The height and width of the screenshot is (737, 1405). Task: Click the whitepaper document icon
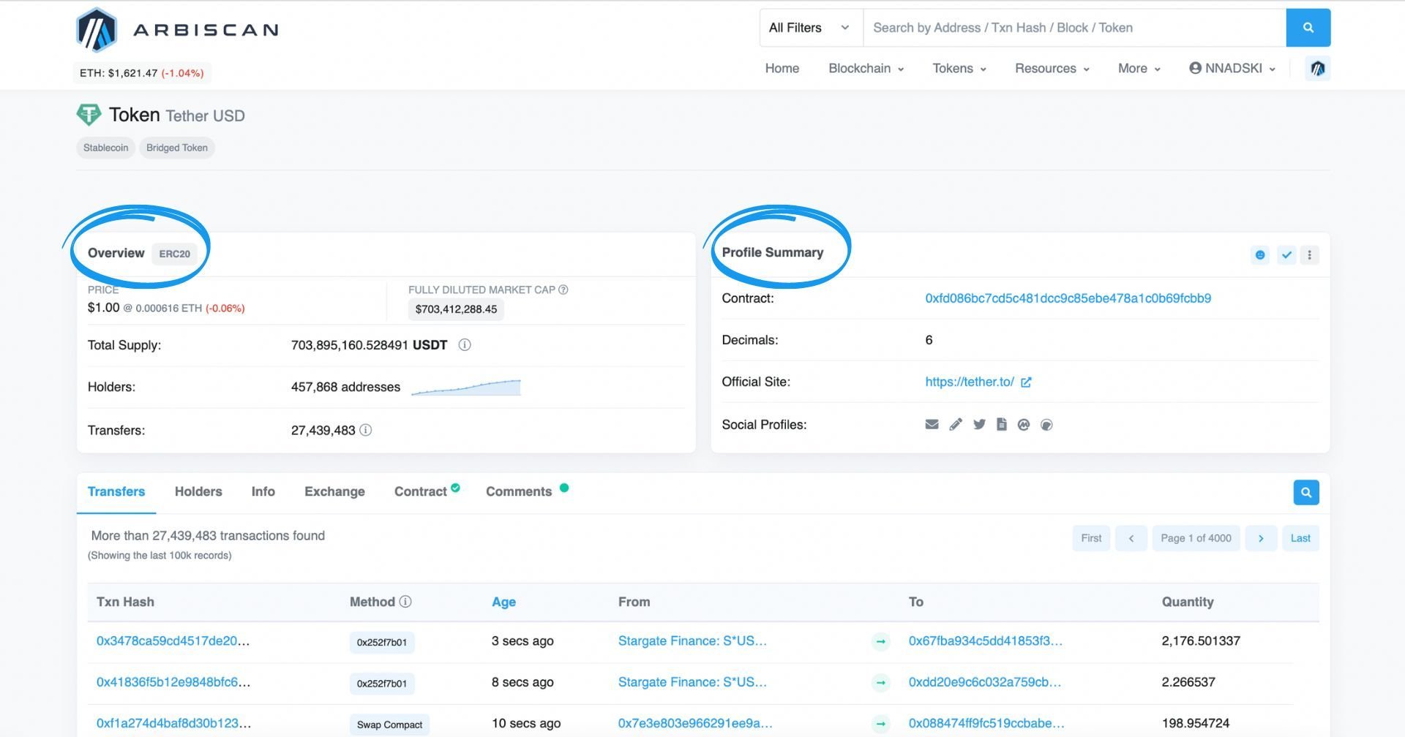pyautogui.click(x=1002, y=424)
